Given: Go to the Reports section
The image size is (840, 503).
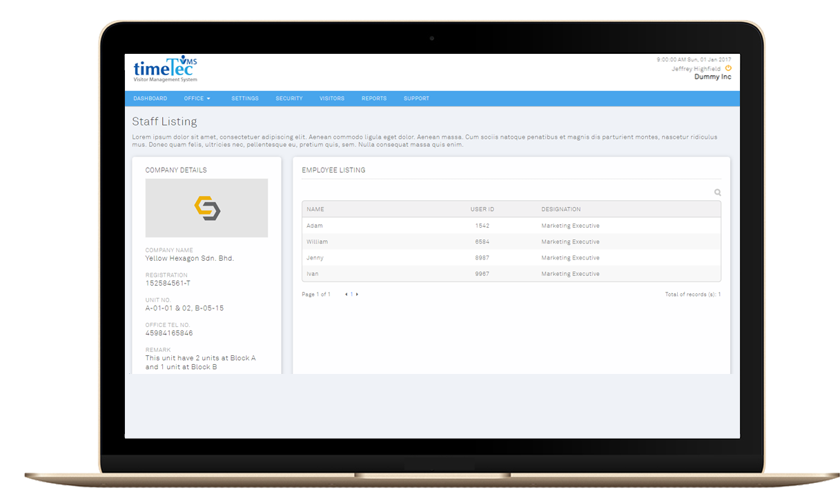Looking at the screenshot, I should 374,99.
